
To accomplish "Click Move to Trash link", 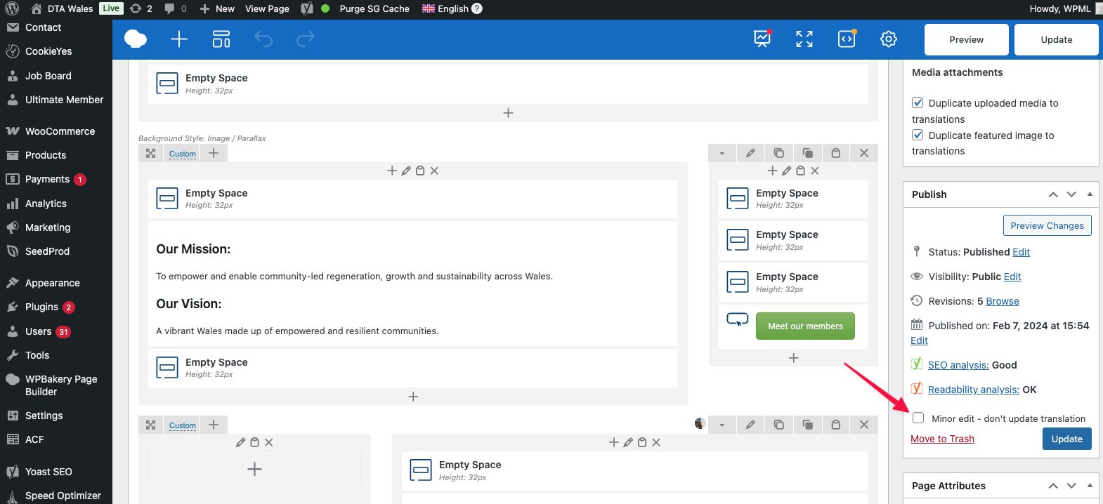I will click(942, 439).
